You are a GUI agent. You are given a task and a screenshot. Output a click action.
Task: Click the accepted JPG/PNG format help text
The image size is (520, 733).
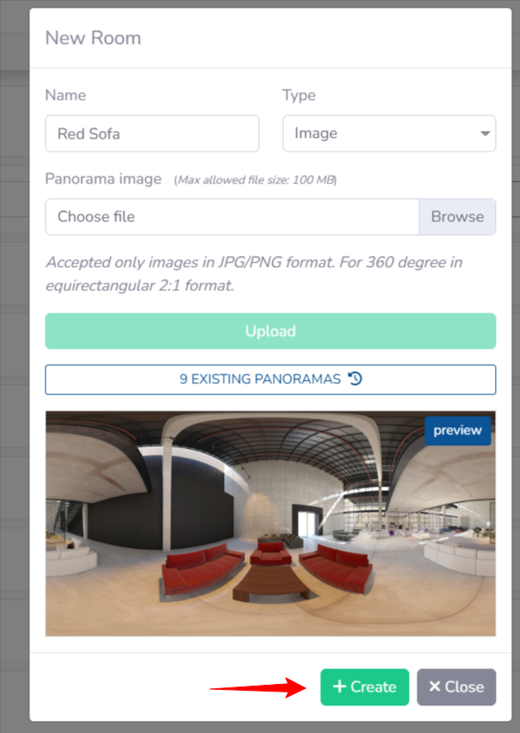pos(254,273)
